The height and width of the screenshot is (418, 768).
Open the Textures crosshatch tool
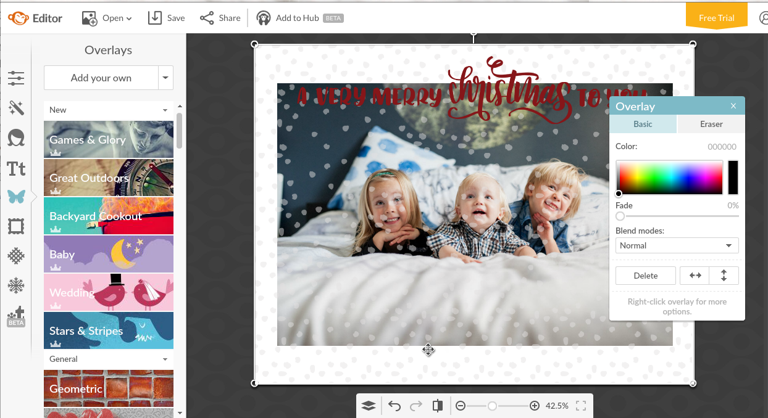pos(16,256)
